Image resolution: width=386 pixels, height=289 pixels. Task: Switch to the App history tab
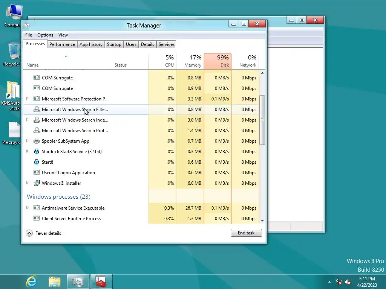click(x=91, y=44)
